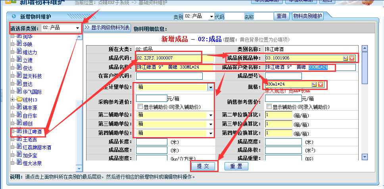Click the 线材13 folder icon
The width and height of the screenshot is (384, 189).
coord(19,99)
